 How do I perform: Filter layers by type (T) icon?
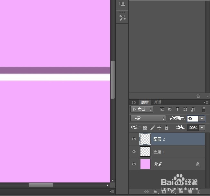pyautogui.click(x=177, y=109)
